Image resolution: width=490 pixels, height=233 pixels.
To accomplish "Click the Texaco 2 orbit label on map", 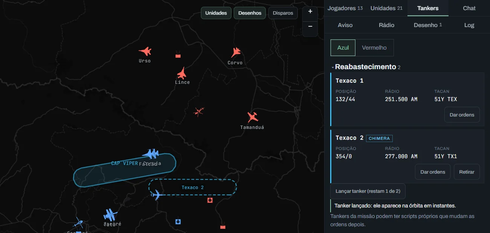I will pos(193,187).
